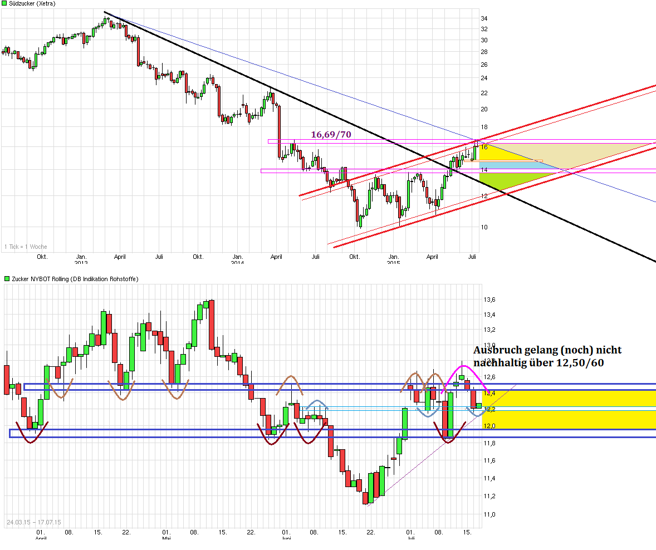656x550 pixels.
Task: Click the date range 24.03.15 – 17.07.15
Action: tap(34, 522)
